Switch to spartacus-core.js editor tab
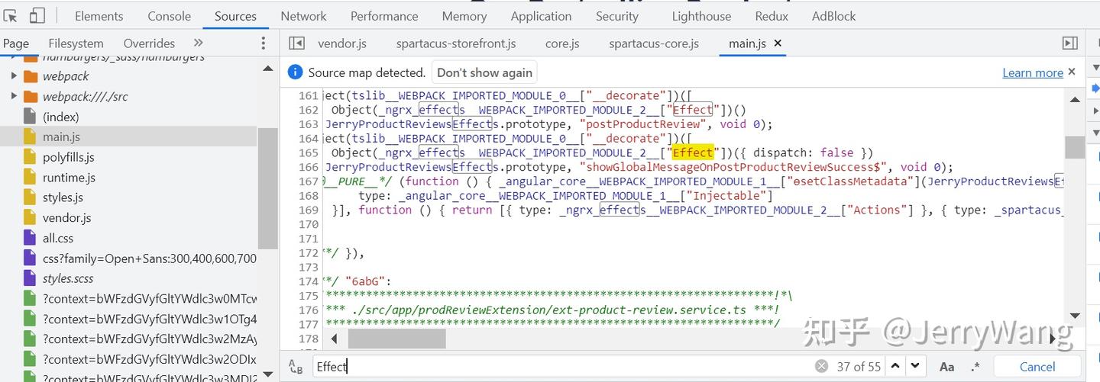Screen dimensions: 1100x382 pyautogui.click(x=654, y=43)
